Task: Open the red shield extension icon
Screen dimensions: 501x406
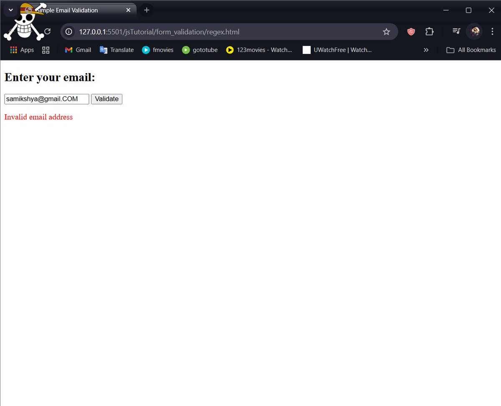Action: (x=411, y=32)
